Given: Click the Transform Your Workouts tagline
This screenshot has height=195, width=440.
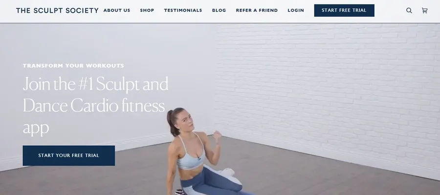Looking at the screenshot, I should coord(73,66).
